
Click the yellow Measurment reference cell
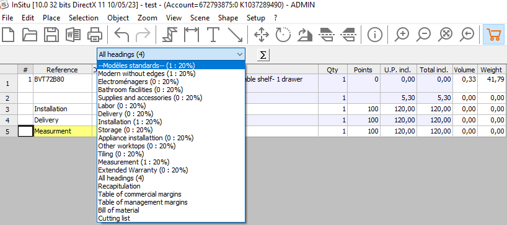coord(63,131)
